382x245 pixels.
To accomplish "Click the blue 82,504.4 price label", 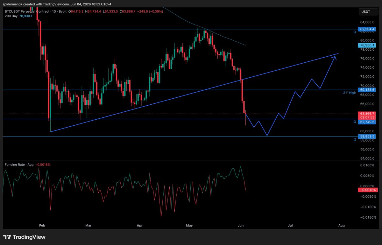I will pos(367,29).
